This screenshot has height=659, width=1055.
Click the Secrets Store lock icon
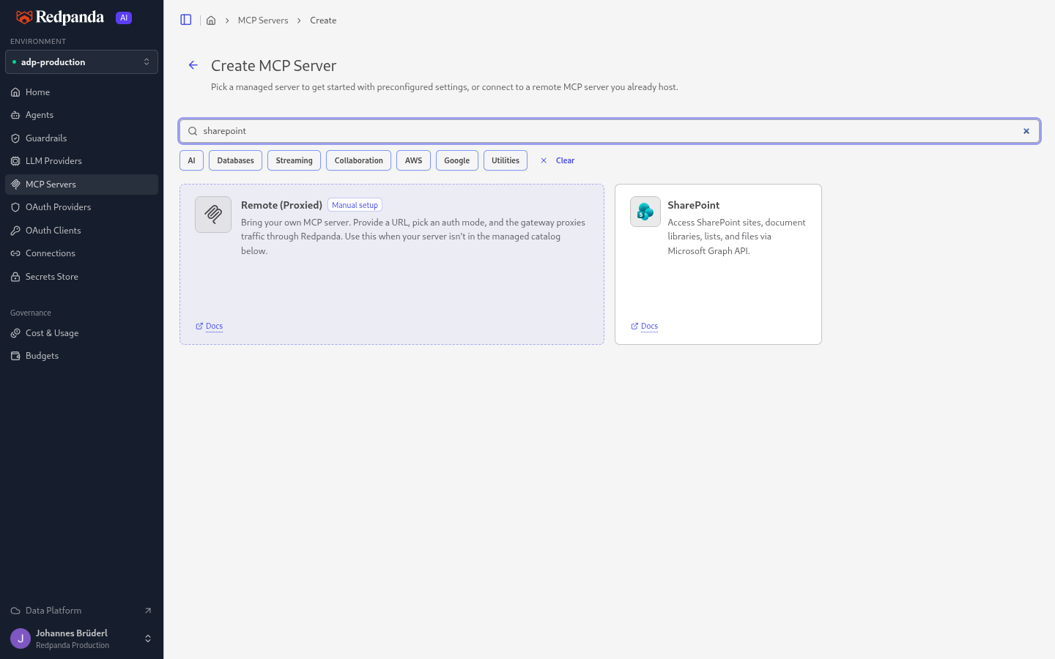click(x=15, y=277)
